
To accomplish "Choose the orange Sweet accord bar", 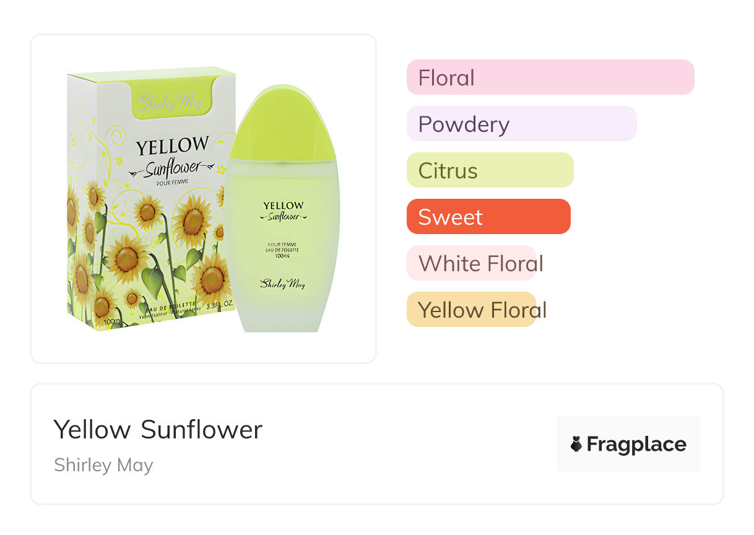I will click(x=488, y=217).
